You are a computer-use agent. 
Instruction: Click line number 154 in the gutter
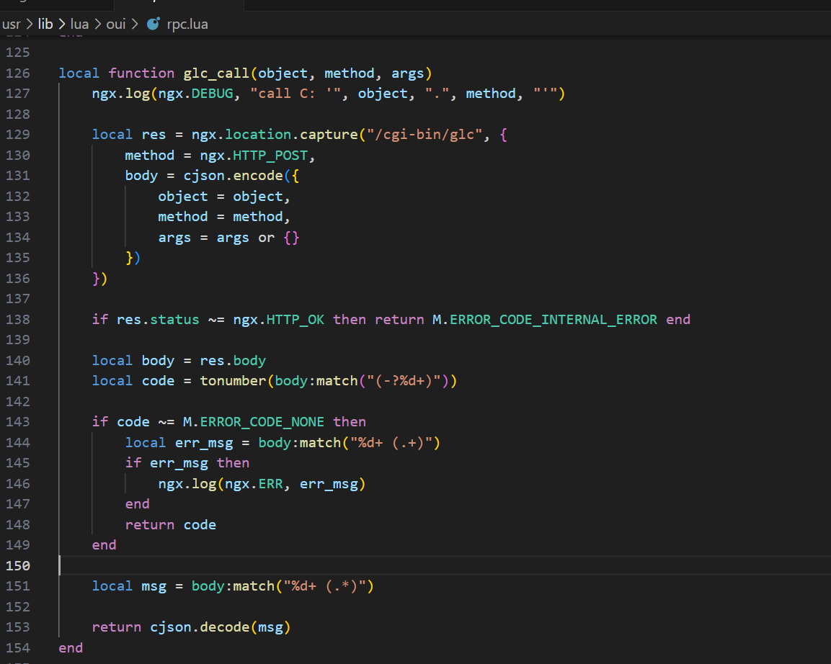18,647
